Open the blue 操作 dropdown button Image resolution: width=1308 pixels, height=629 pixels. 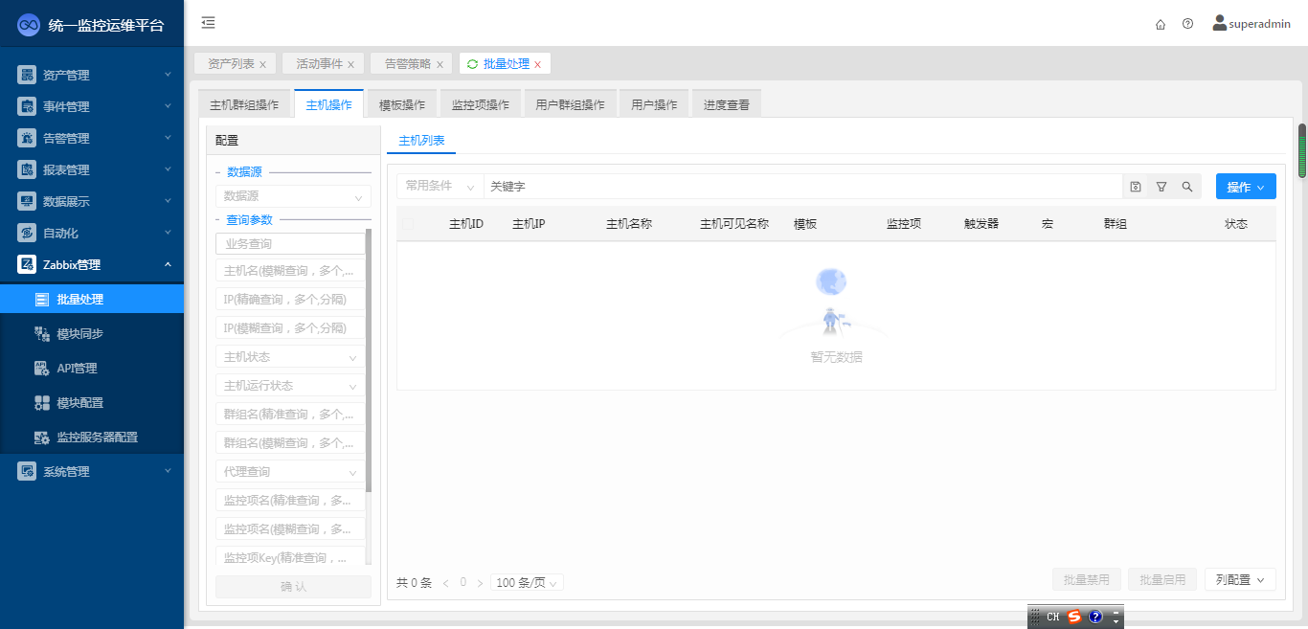(1246, 187)
